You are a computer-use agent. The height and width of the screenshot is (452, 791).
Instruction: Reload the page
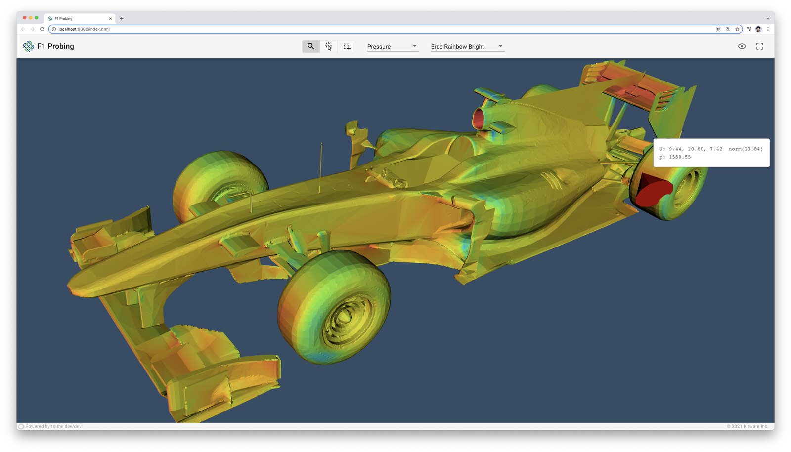click(42, 29)
